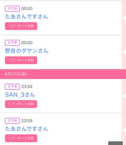Click the 00:00 timestamp on 野良のダヤンさん entry
Image resolution: width=126 pixels, height=145 pixels.
tap(27, 43)
